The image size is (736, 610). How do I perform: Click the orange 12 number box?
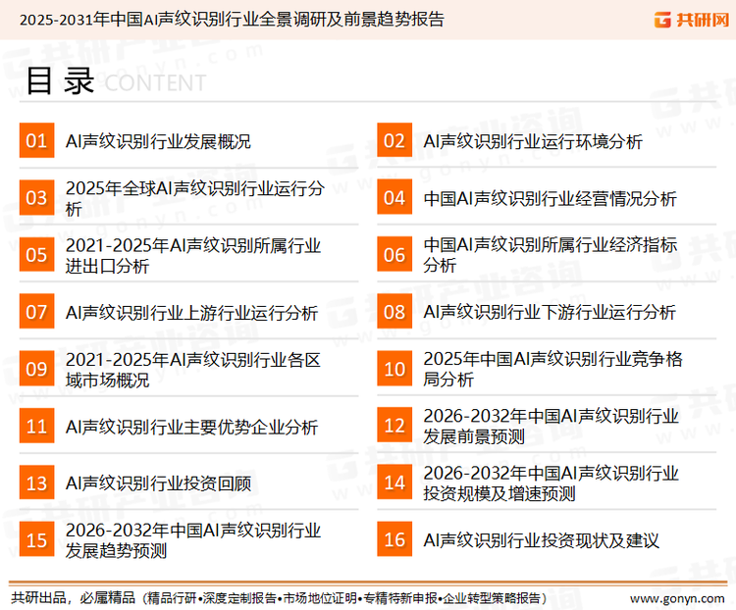(x=394, y=426)
